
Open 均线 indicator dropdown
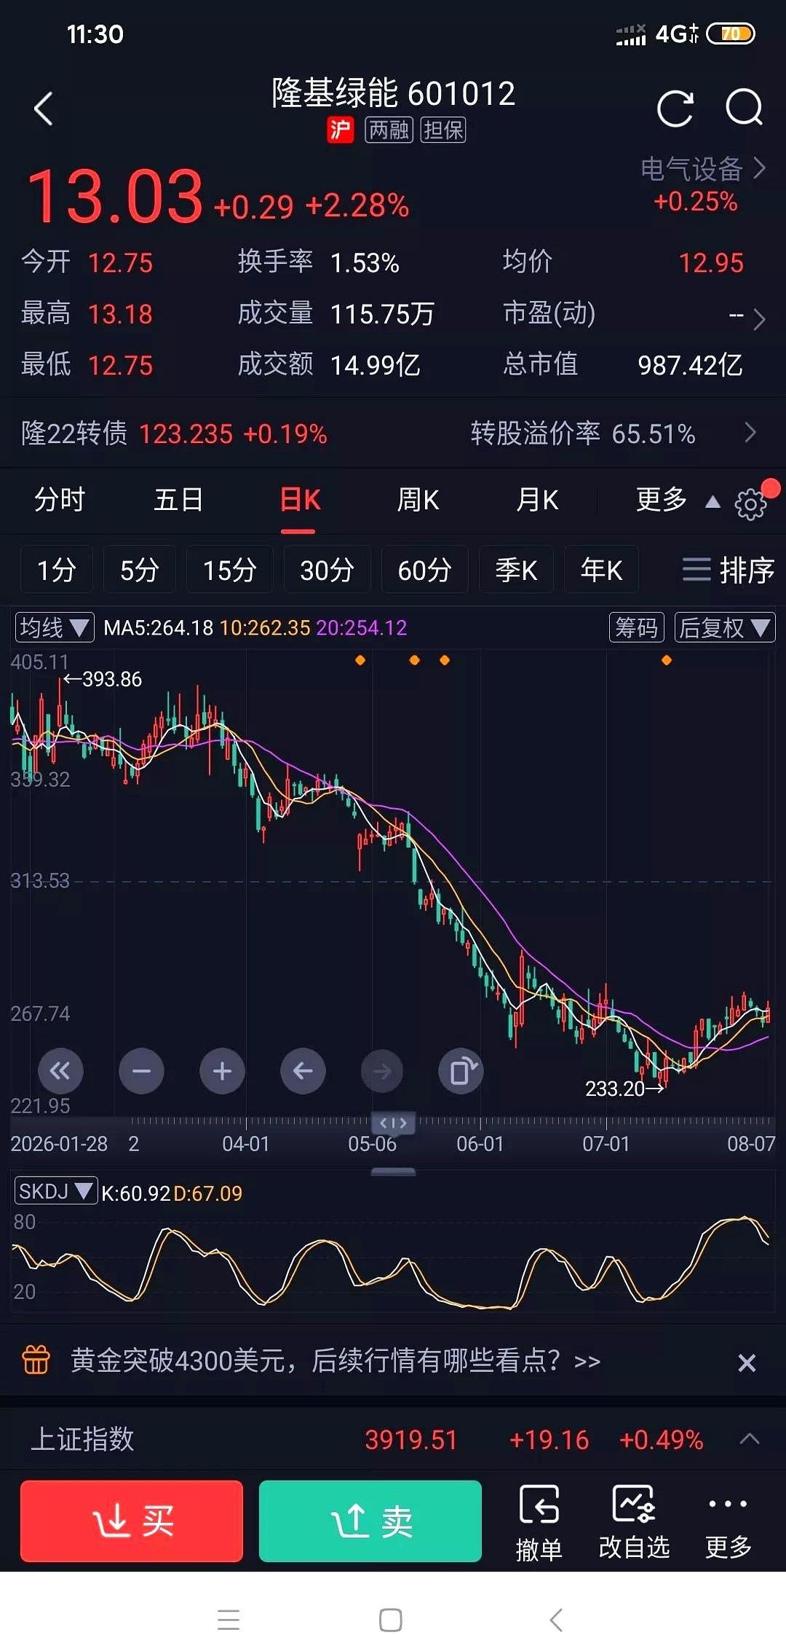click(55, 627)
